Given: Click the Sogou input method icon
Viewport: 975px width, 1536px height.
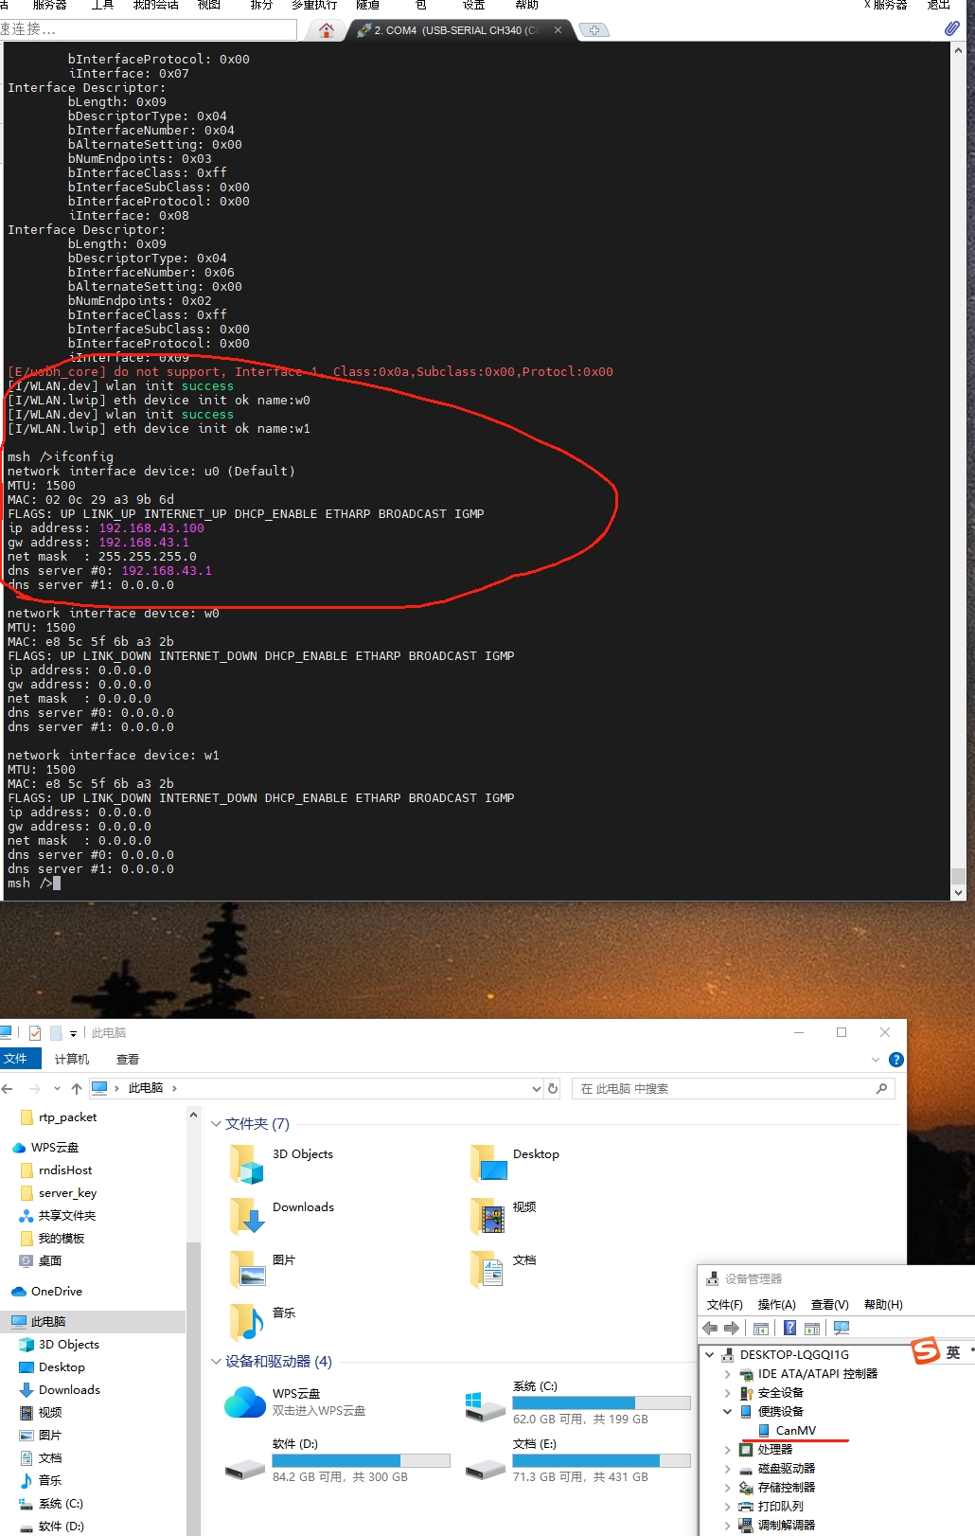Looking at the screenshot, I should (926, 1351).
